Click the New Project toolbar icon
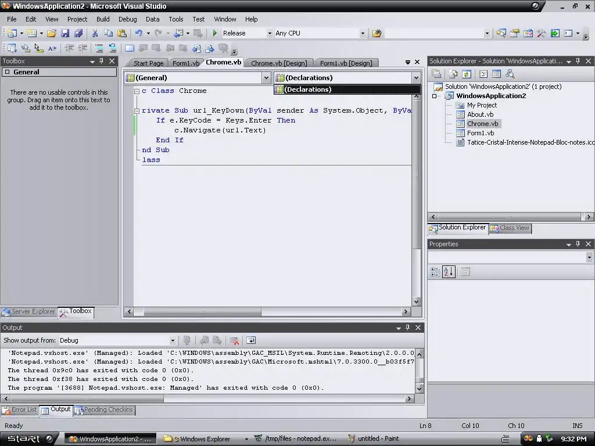 [x=12, y=33]
